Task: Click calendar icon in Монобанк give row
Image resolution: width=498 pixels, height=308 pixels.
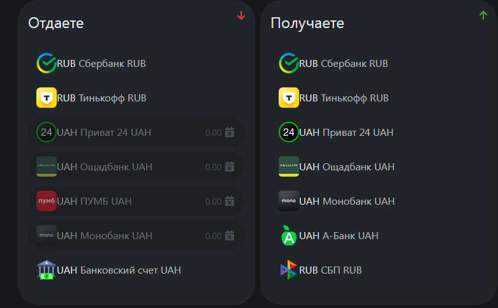Action: coord(230,235)
